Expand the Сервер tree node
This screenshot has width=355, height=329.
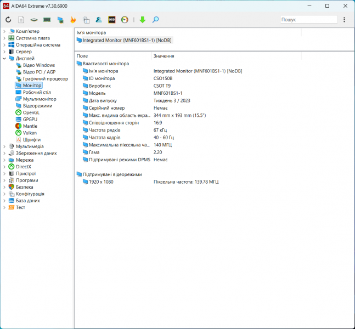coord(4,52)
